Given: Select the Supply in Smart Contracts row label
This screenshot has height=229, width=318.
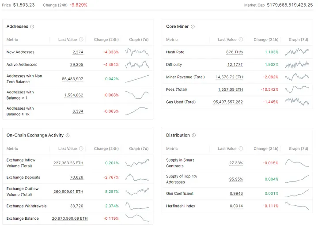Looking at the screenshot, I should click(x=180, y=163).
